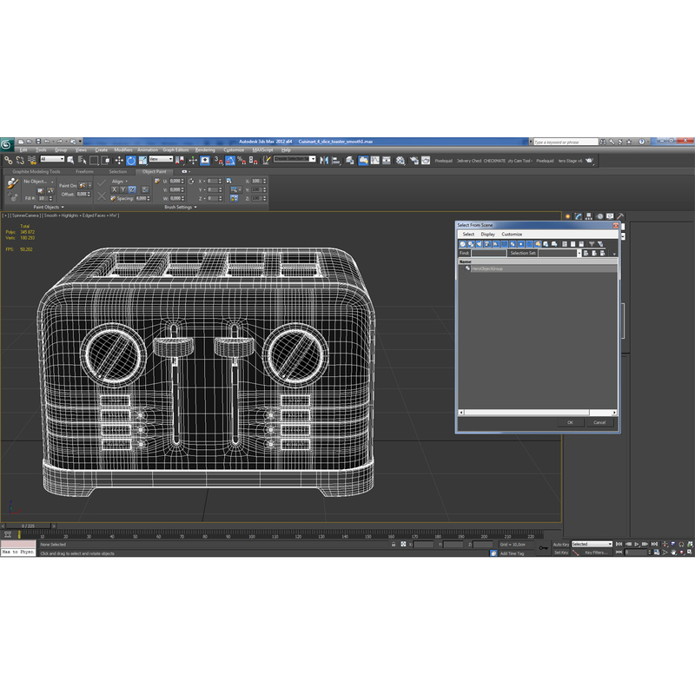Click OK in the Select From Scene dialog
This screenshot has height=695, width=695.
coord(572,422)
